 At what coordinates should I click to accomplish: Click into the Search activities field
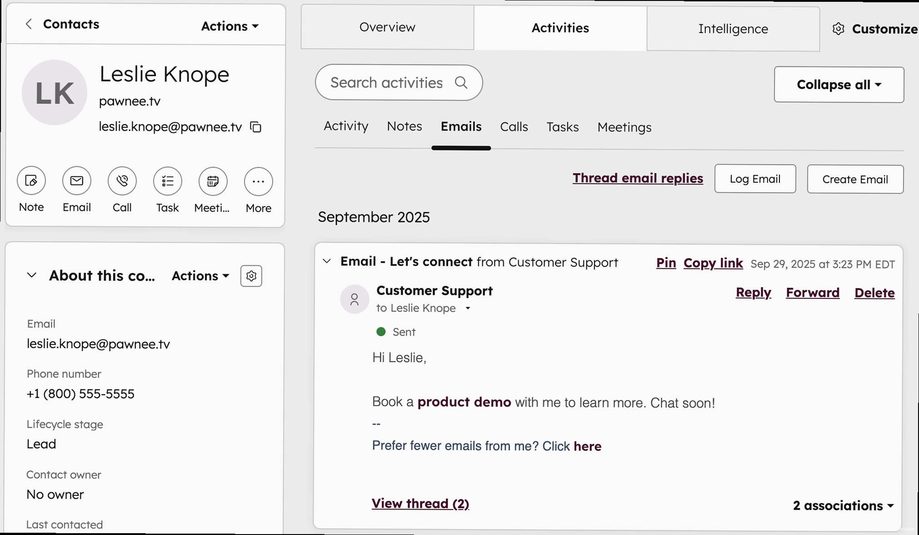click(x=386, y=83)
